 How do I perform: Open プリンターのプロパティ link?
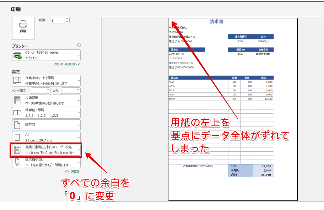tap(66, 64)
